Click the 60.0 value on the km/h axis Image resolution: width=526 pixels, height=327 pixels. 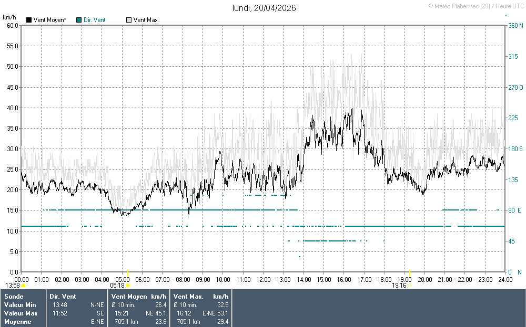(10, 25)
